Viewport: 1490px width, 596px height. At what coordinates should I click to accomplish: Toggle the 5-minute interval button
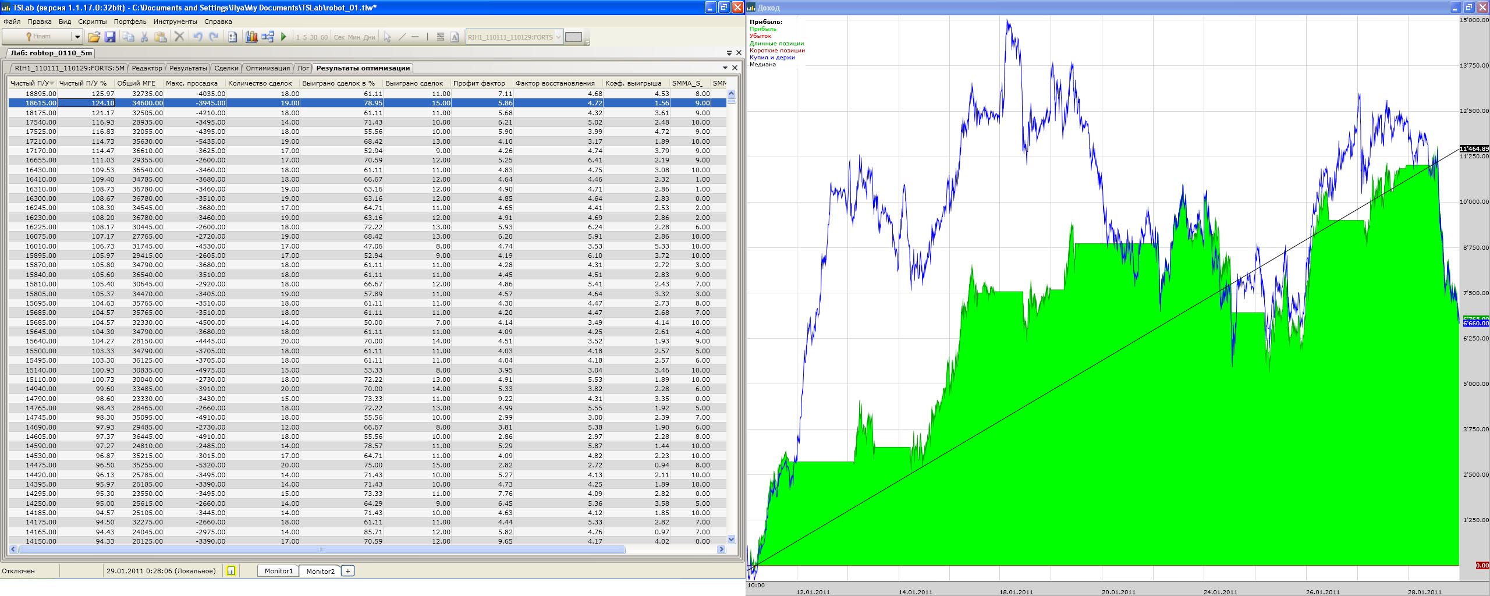pos(305,37)
